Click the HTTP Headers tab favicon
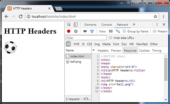This screenshot has width=170, height=104. 9,8
